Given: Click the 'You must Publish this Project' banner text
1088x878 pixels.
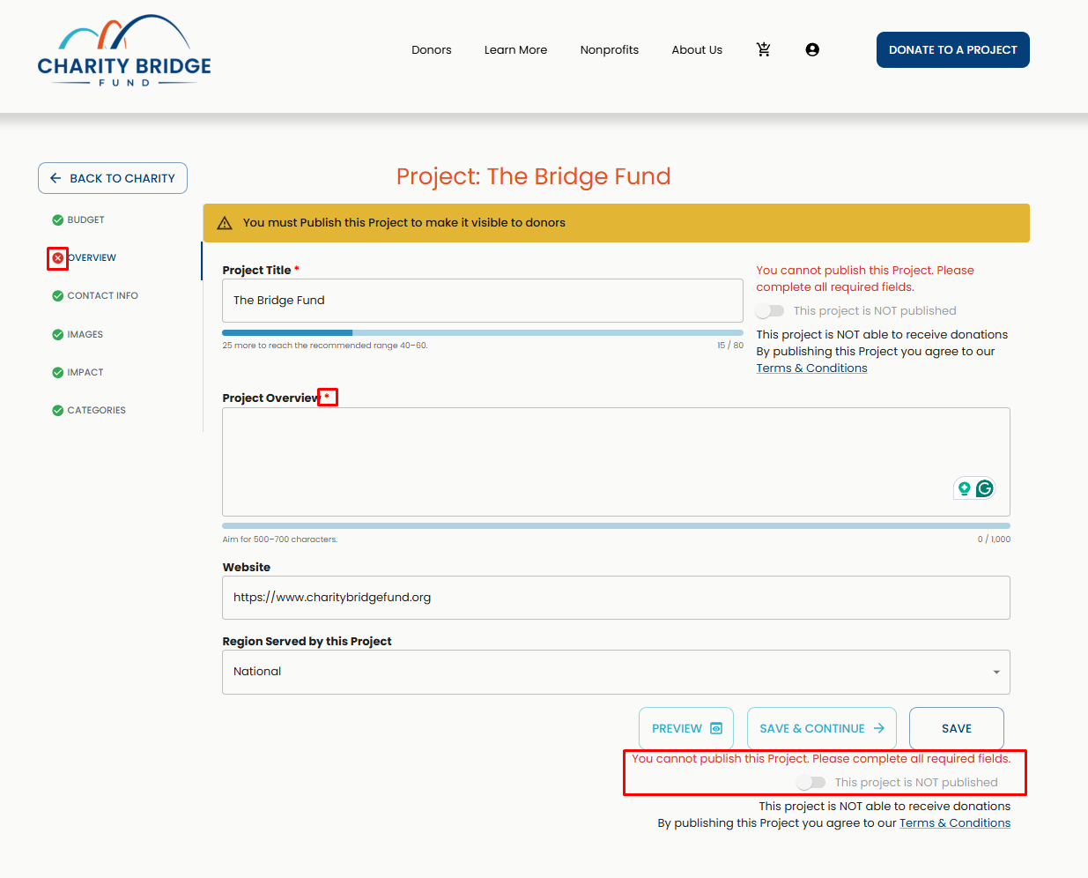Looking at the screenshot, I should pyautogui.click(x=404, y=222).
